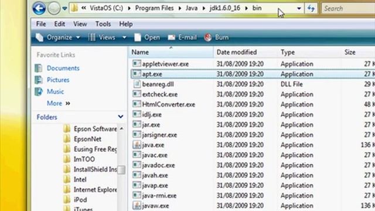The width and height of the screenshot is (375, 211).
Task: Open the File menu
Action: pos(41,24)
